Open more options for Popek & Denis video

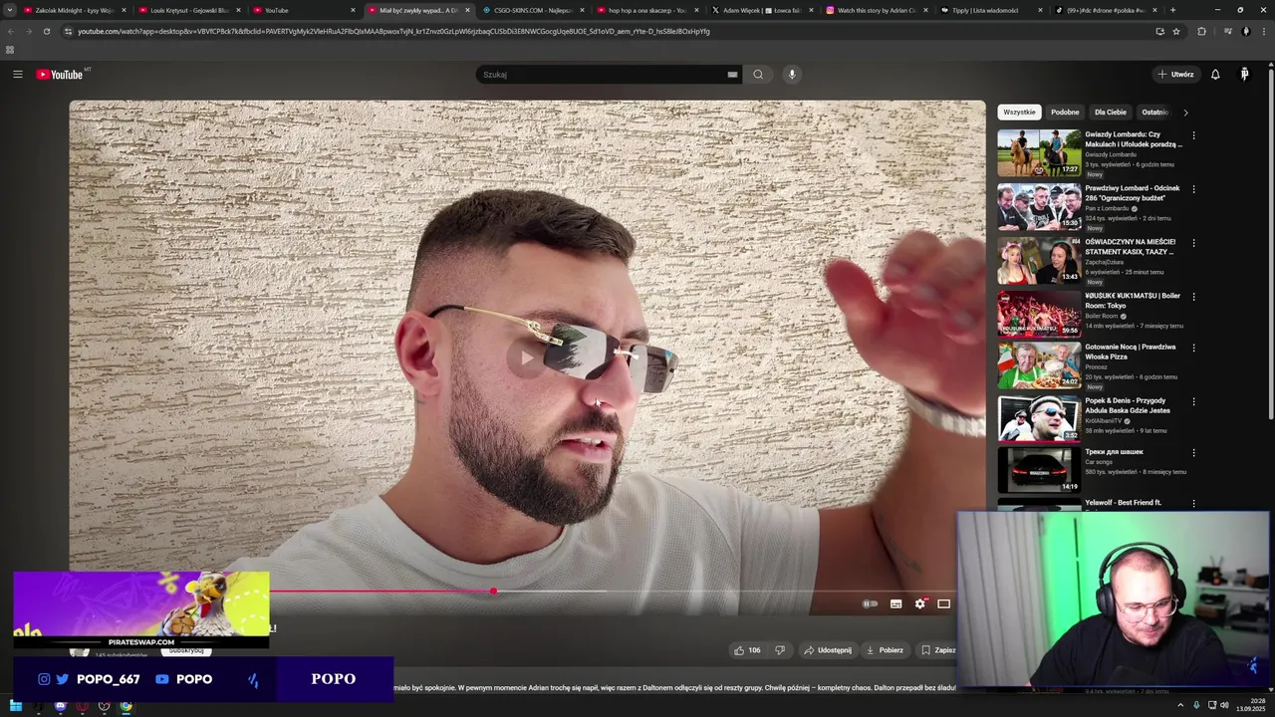click(1193, 402)
